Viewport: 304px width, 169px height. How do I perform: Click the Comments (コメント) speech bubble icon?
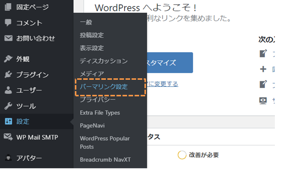8,23
